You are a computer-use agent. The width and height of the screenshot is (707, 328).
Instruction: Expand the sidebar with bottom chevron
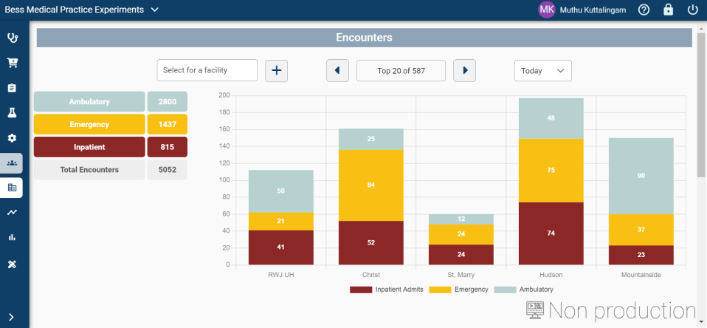[x=12, y=317]
